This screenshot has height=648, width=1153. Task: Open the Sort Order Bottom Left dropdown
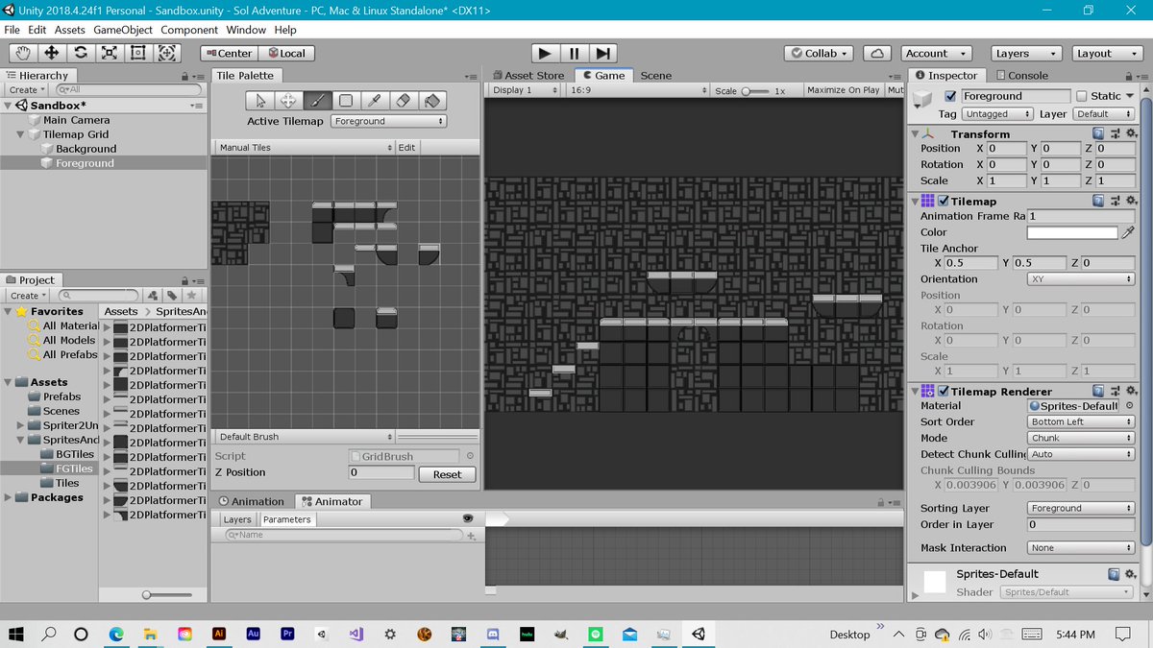point(1080,422)
